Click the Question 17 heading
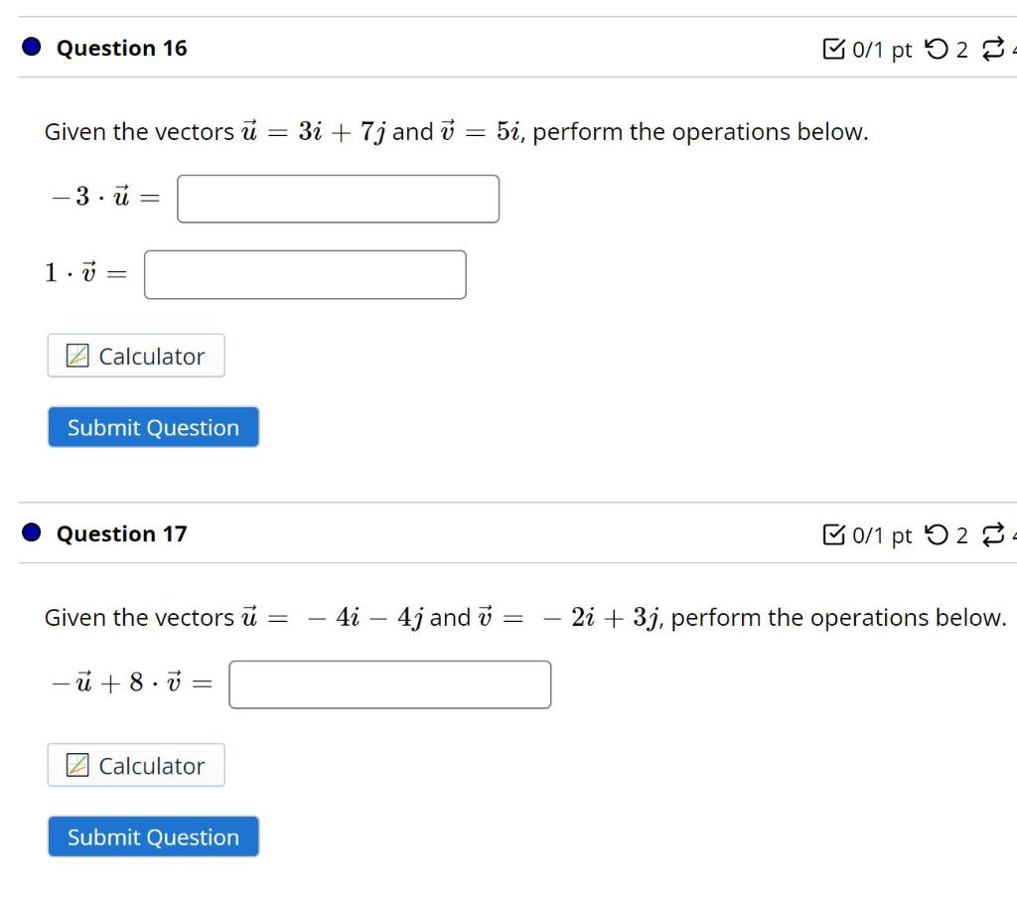The width and height of the screenshot is (1017, 904). point(121,533)
